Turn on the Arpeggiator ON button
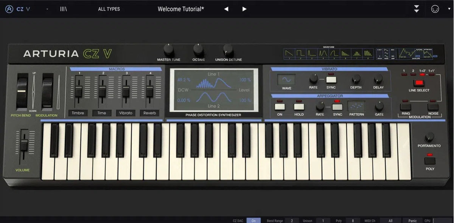 tap(280, 106)
